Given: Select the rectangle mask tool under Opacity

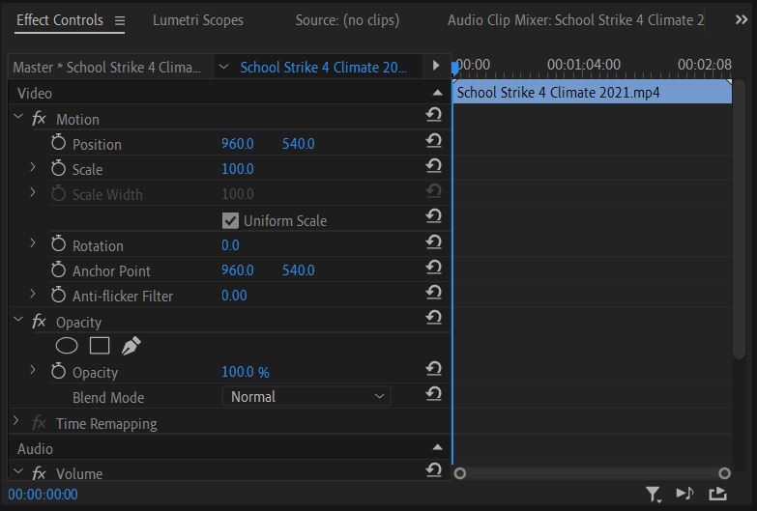Looking at the screenshot, I should coord(100,346).
